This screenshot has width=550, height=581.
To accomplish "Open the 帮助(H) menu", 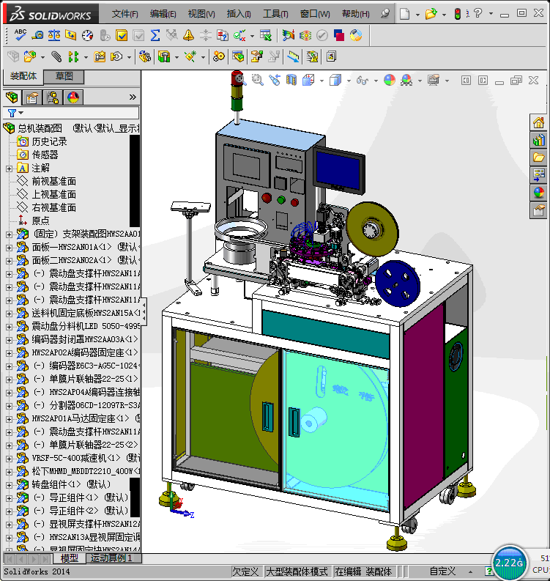I will point(355,14).
